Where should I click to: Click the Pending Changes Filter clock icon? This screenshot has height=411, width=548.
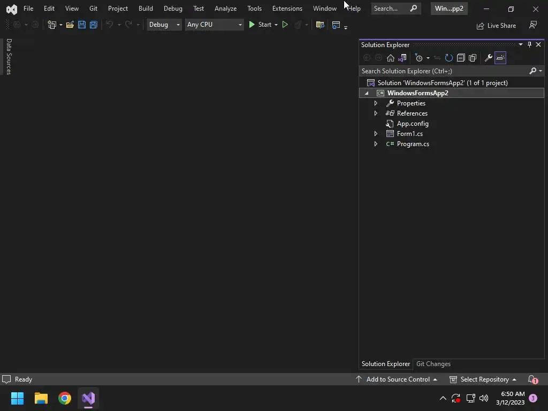click(418, 58)
